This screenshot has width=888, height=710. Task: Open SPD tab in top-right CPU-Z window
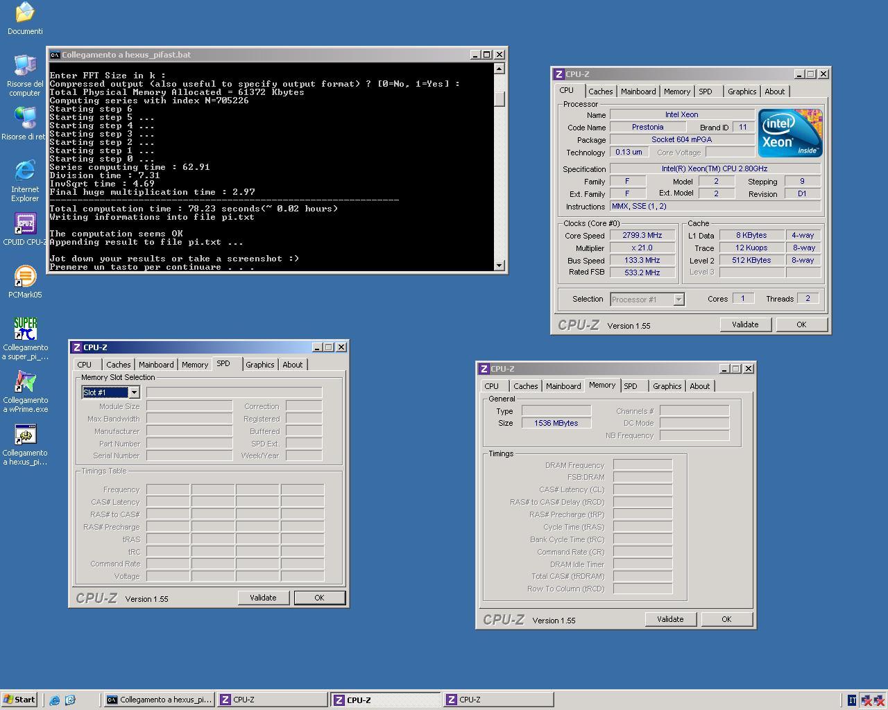pos(706,92)
